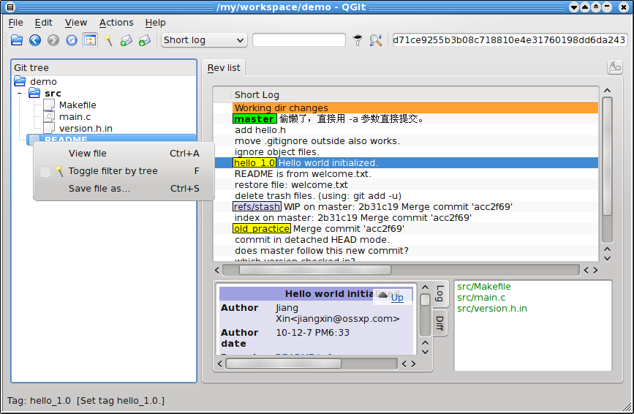Choose View file from context menu
The width and height of the screenshot is (634, 414).
tap(87, 154)
